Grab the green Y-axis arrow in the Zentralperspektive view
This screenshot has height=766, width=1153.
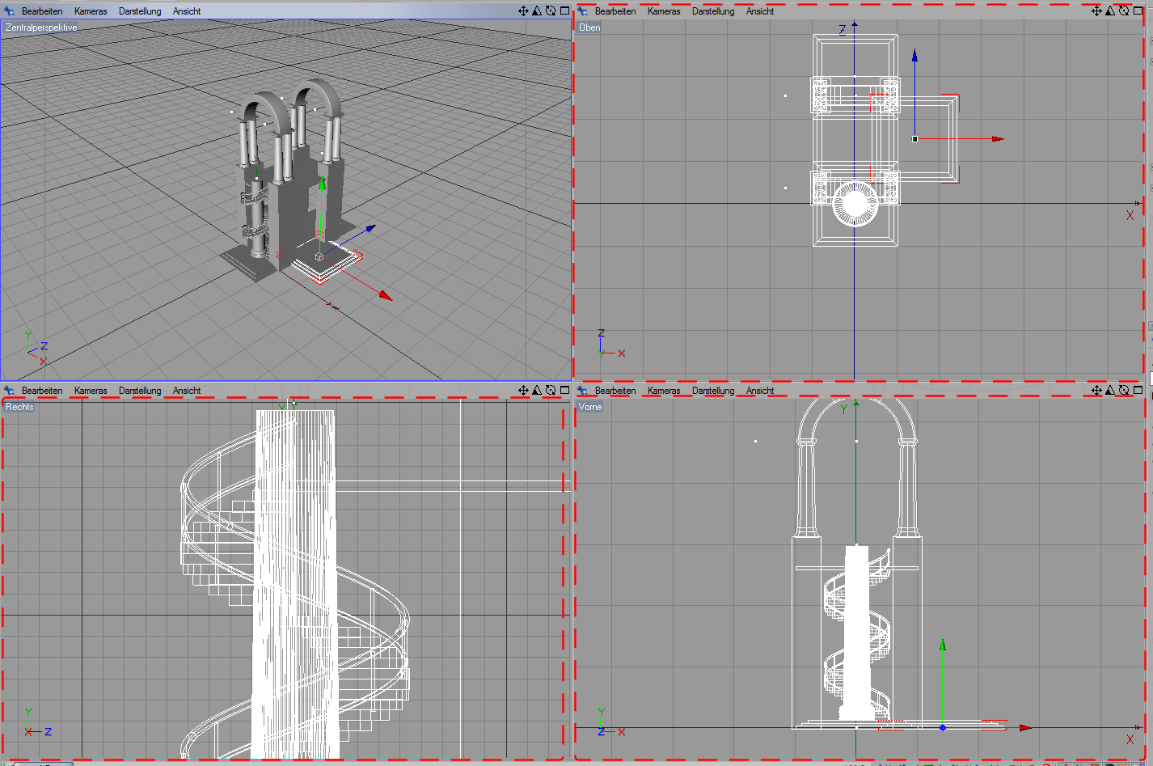322,184
